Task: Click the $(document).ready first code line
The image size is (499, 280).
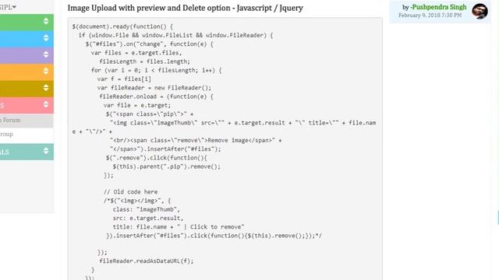Action: click(x=122, y=26)
